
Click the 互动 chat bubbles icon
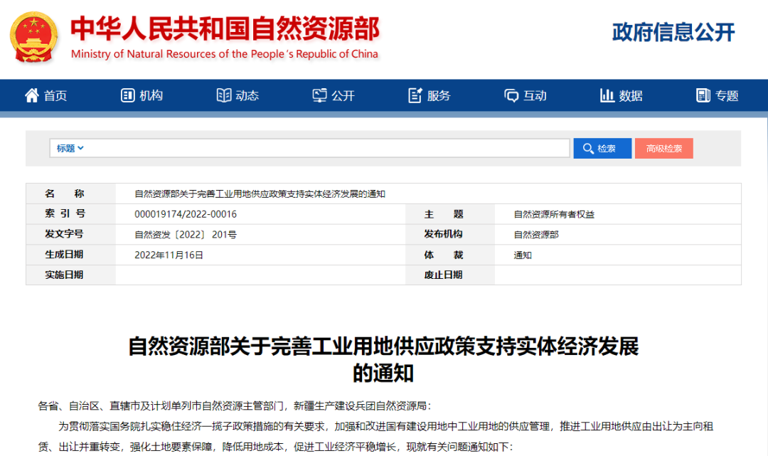click(511, 95)
